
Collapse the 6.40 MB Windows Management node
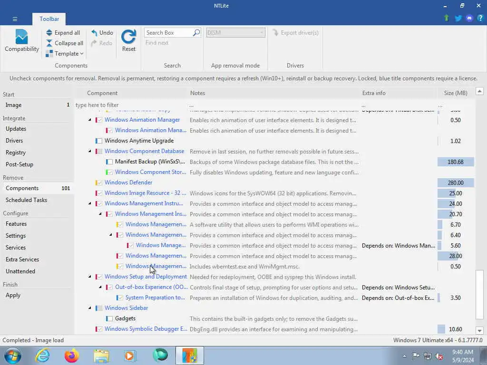[x=110, y=235]
